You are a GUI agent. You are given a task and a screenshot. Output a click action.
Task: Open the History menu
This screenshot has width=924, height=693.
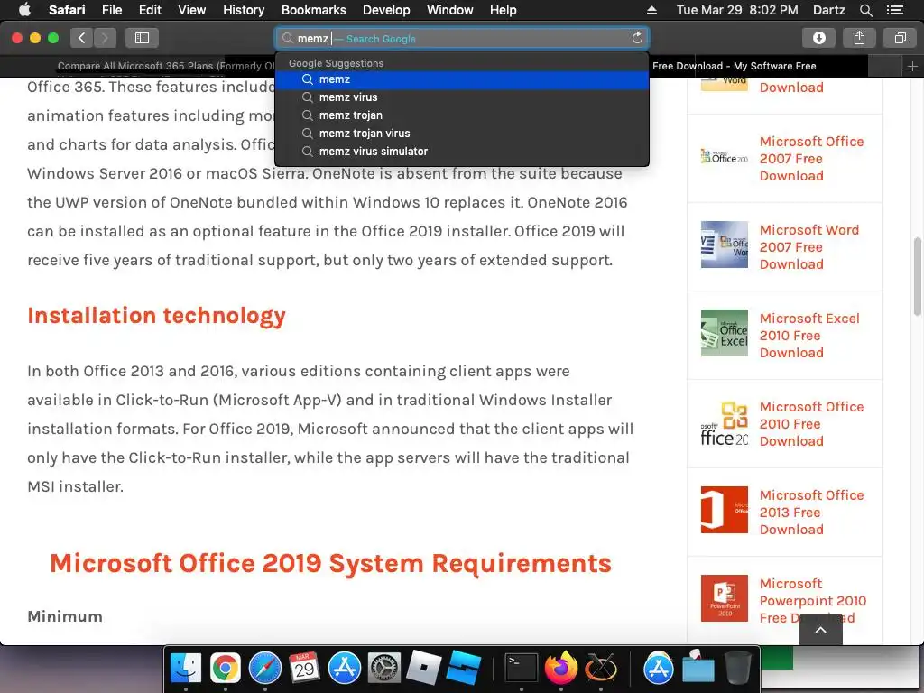(244, 10)
